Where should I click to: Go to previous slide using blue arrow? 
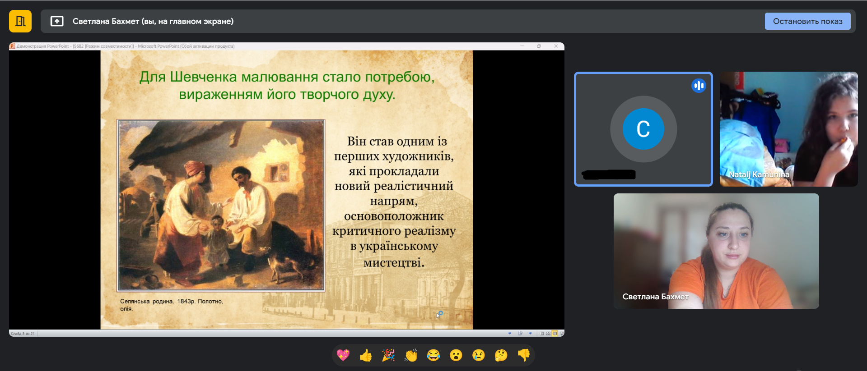pyautogui.click(x=510, y=333)
